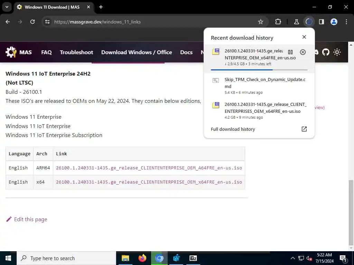354x265 pixels.
Task: Click the MAS gear logo icon
Action: [11, 52]
